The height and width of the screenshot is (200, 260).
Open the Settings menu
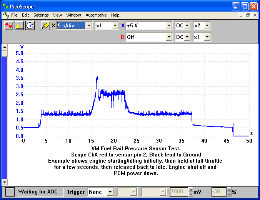tap(41, 15)
